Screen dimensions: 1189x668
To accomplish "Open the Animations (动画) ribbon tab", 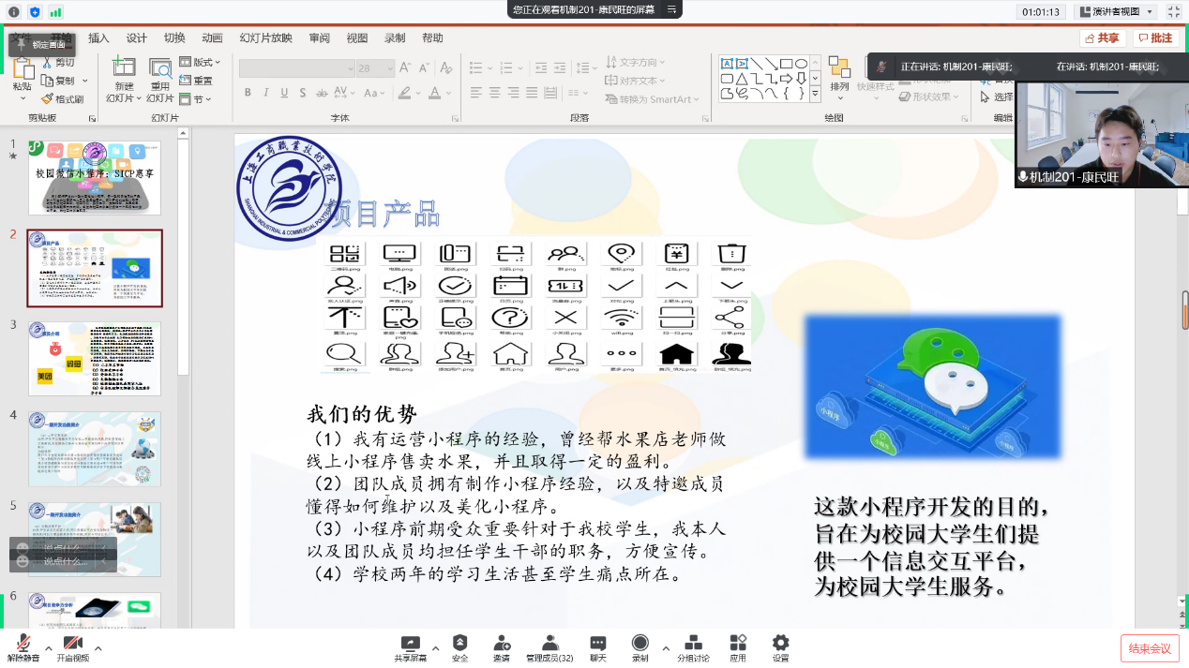I will 212,38.
